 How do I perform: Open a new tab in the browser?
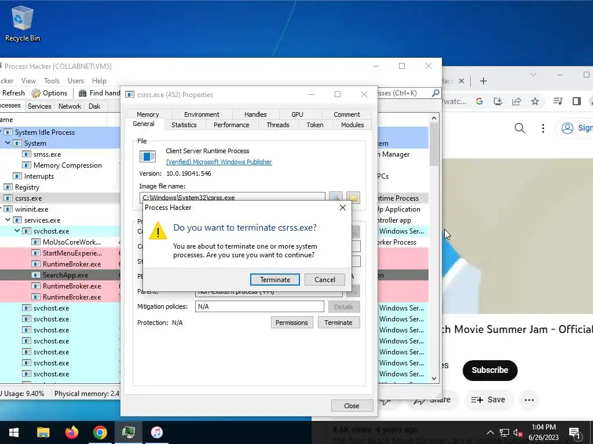[x=484, y=81]
